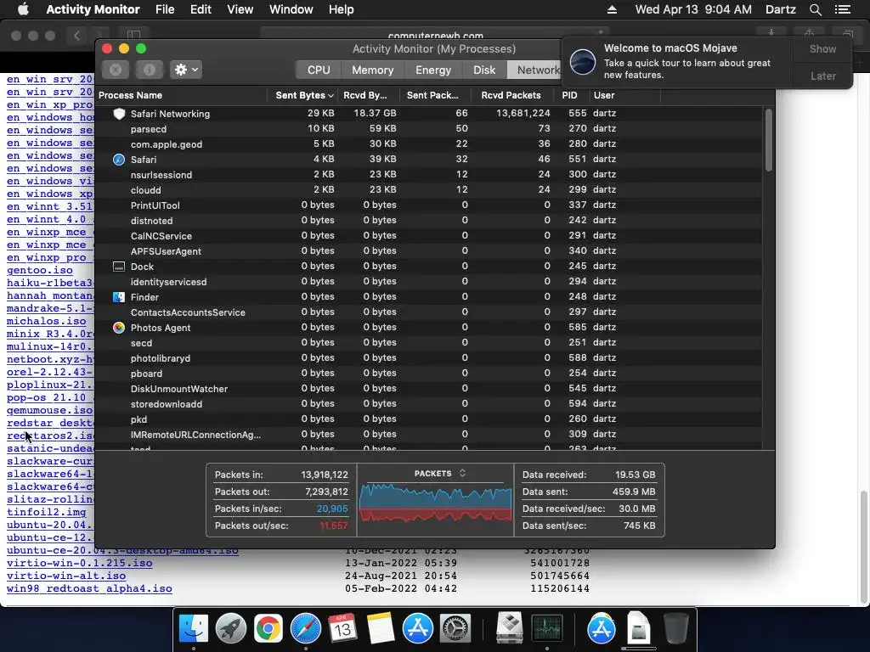Open Calendar icon in Dock
This screenshot has width=870, height=652.
[x=342, y=629]
